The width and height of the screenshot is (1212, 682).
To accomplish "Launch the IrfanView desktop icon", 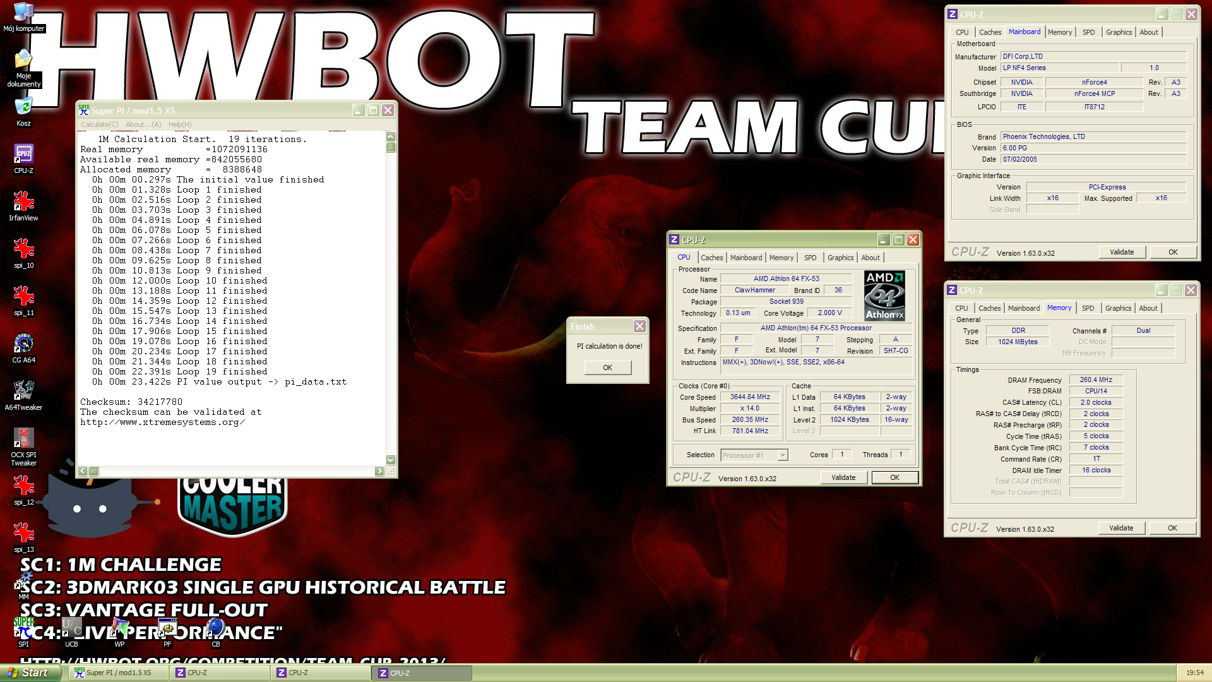I will 23,206.
